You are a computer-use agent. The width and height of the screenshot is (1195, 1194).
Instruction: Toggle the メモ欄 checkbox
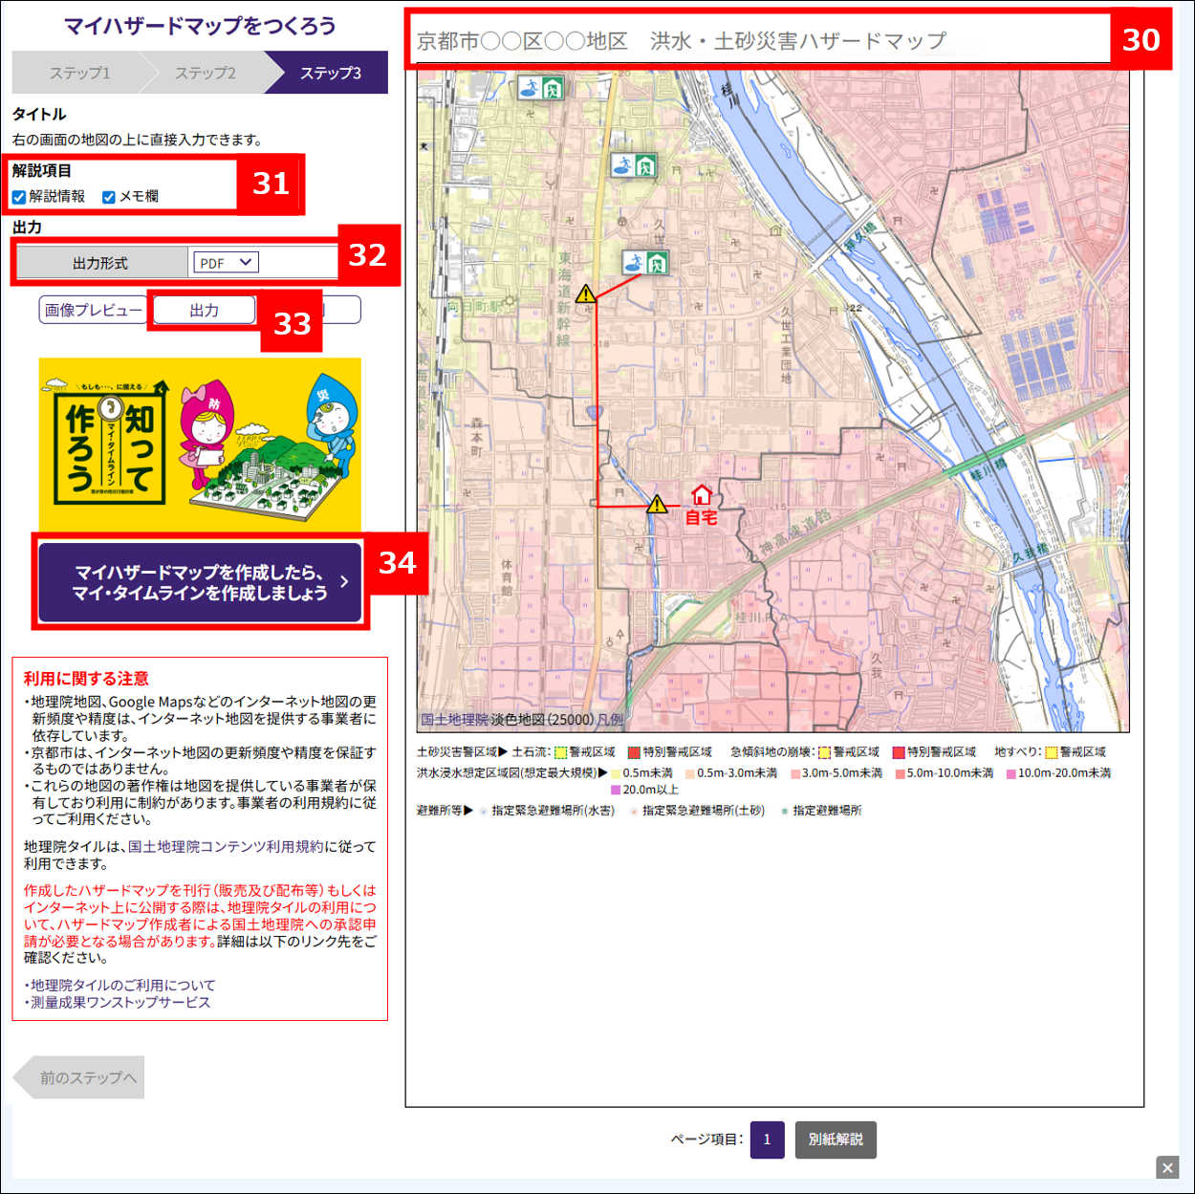coord(109,197)
